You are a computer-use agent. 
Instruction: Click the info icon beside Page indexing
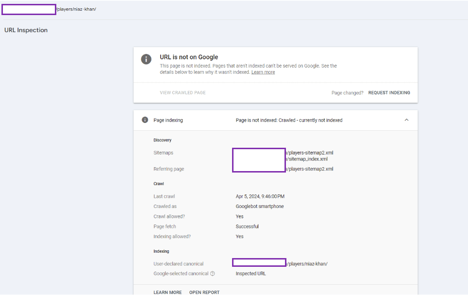(x=145, y=120)
